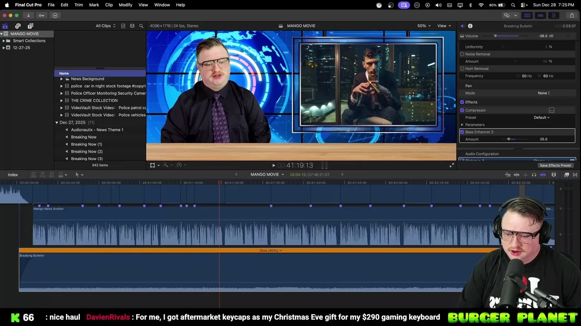Click the snapping icon in timeline
The width and height of the screenshot is (581, 326).
tap(542, 175)
